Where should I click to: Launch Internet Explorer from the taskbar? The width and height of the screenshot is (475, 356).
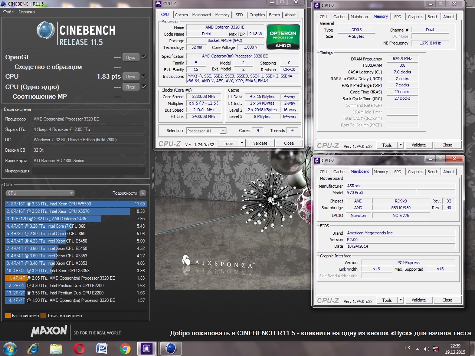[x=33, y=349]
